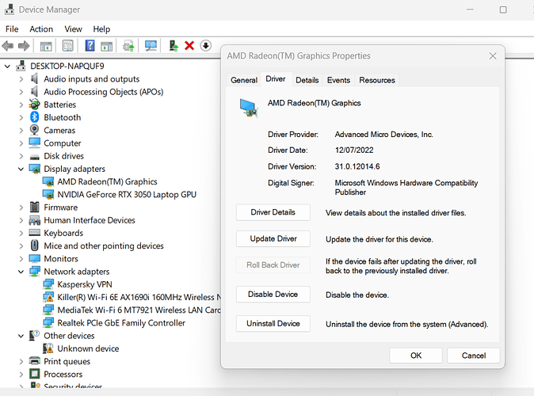This screenshot has height=396, width=534.
Task: Click the Back arrow in toolbar
Action: click(9, 46)
